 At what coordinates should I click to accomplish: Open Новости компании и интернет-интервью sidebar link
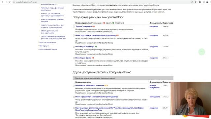(52, 20)
